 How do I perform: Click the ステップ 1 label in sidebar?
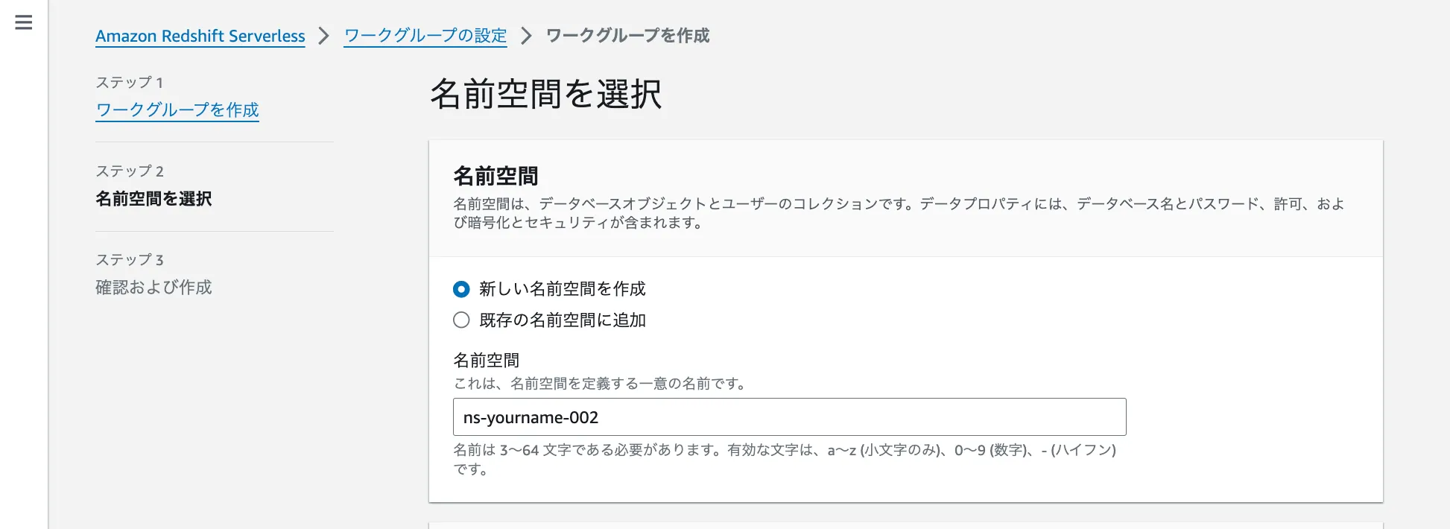point(129,83)
